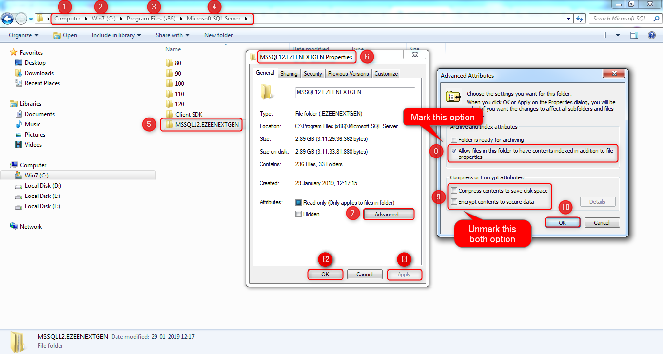Open the recent pages dropdown arrow

[31, 19]
